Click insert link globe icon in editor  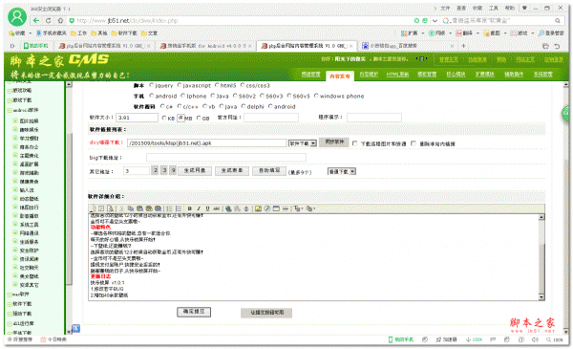tap(228, 208)
